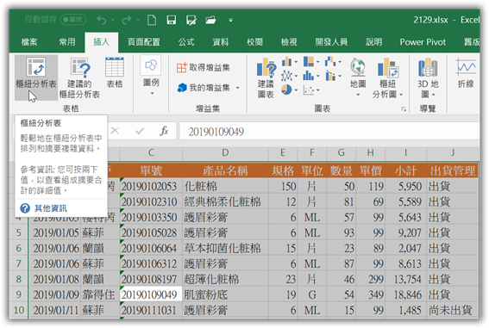
Task: Click the Save As icon with pen
Action: [x=191, y=20]
